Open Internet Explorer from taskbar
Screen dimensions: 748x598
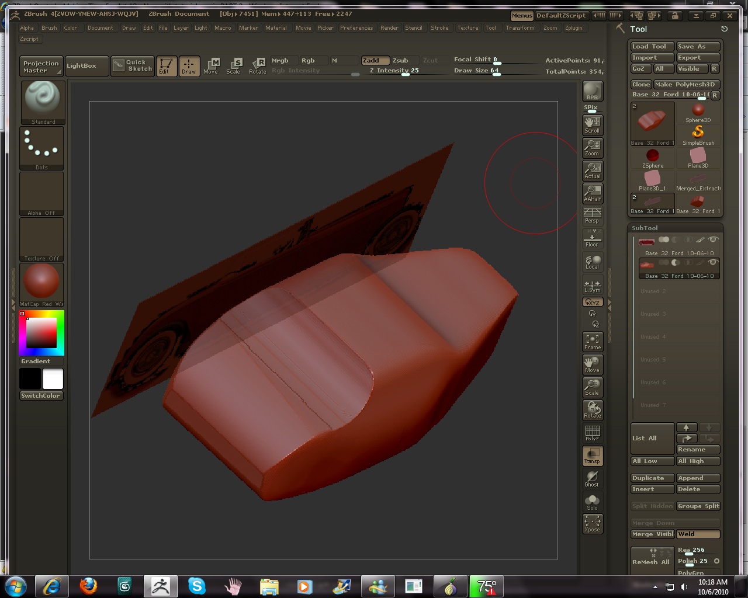pos(51,586)
